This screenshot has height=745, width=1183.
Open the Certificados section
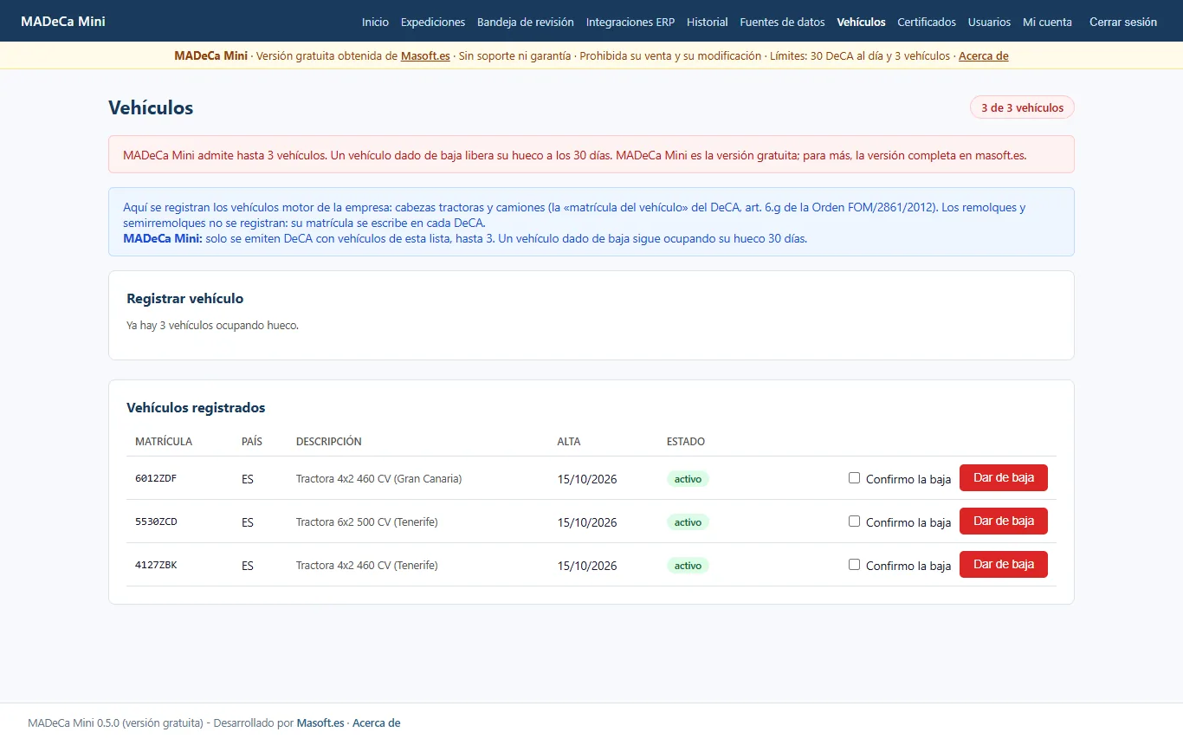[x=927, y=22]
